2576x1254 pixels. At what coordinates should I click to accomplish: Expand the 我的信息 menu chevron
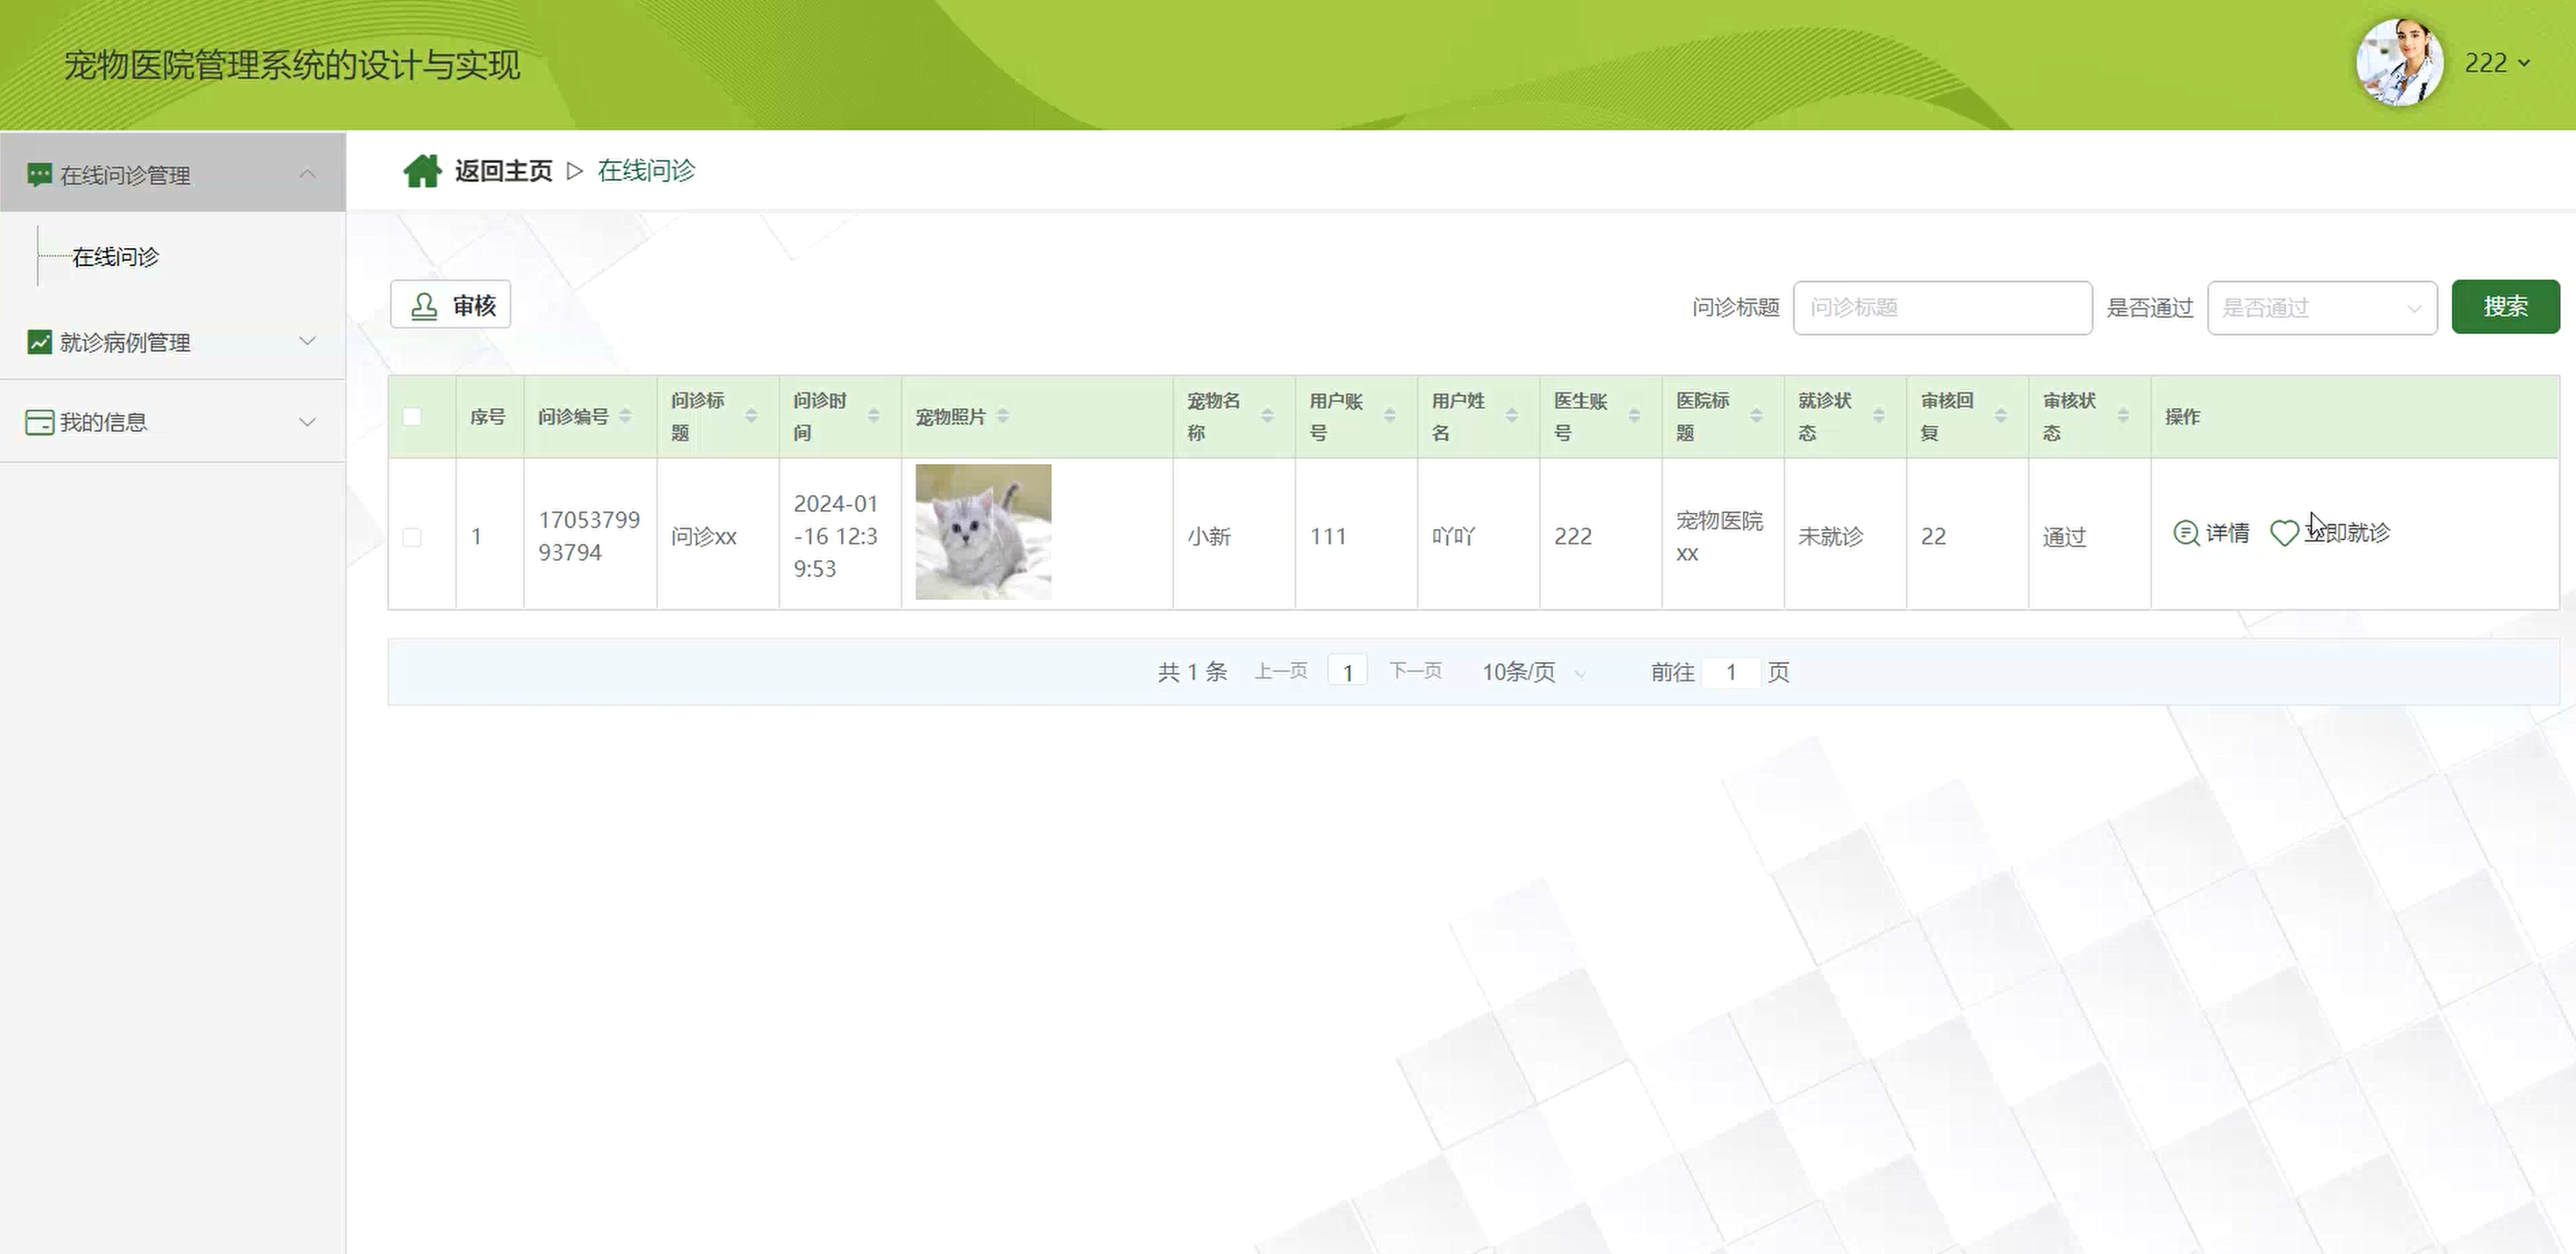[307, 422]
